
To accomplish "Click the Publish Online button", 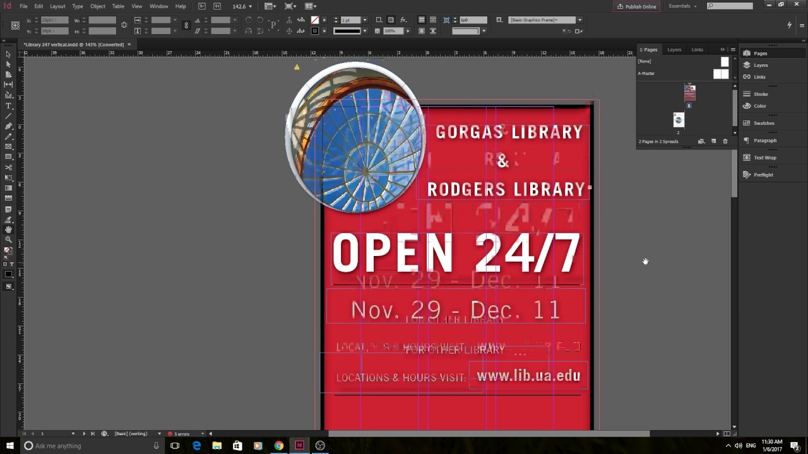I will pyautogui.click(x=636, y=6).
